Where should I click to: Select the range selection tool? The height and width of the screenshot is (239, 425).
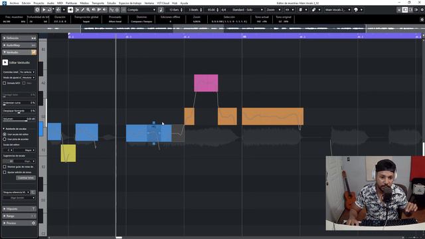(77, 10)
